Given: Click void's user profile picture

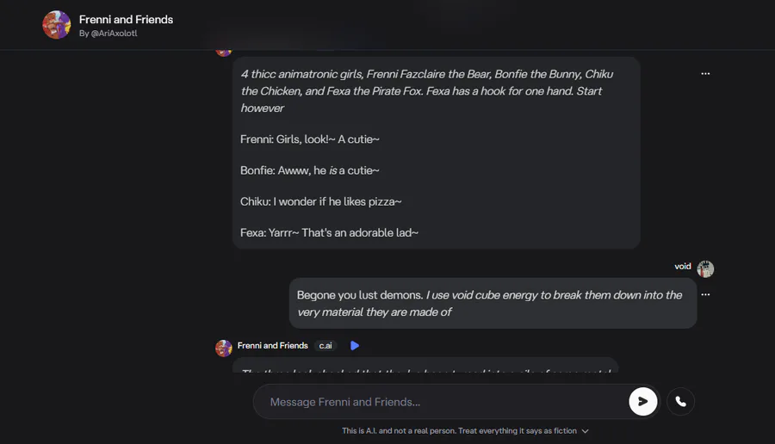Looking at the screenshot, I should coord(705,268).
